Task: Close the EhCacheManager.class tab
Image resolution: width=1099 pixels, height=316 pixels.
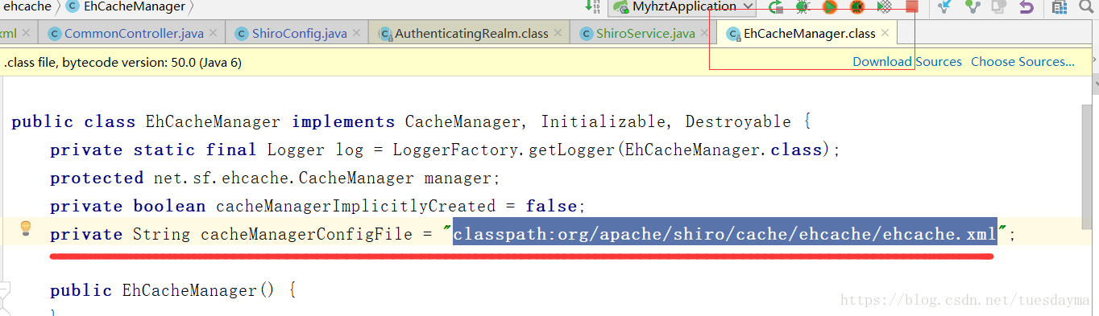Action: 885,34
